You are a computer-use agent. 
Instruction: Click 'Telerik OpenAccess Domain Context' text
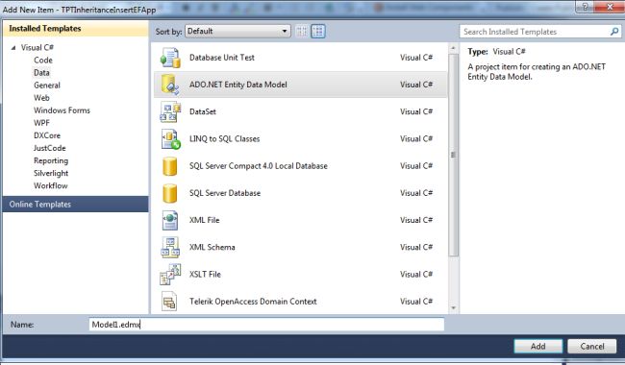[x=253, y=302]
